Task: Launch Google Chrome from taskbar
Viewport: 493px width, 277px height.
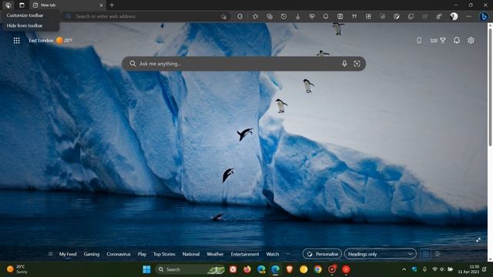Action: (x=318, y=269)
